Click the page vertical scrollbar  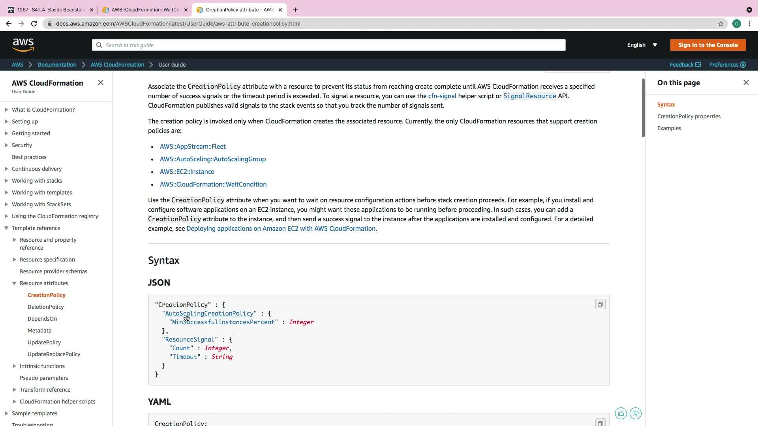pyautogui.click(x=643, y=108)
